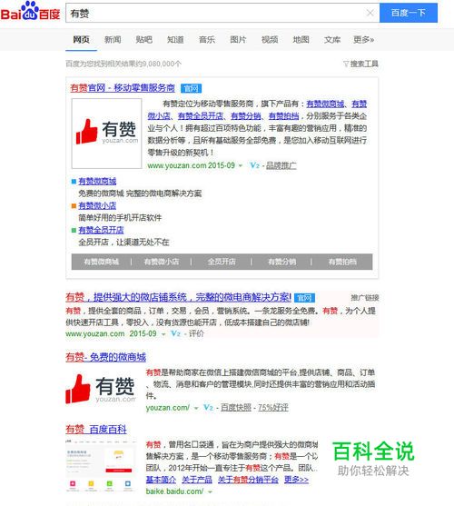The image size is (454, 506).
Task: Open the 更多>> link in baike result
Action: 296,480
